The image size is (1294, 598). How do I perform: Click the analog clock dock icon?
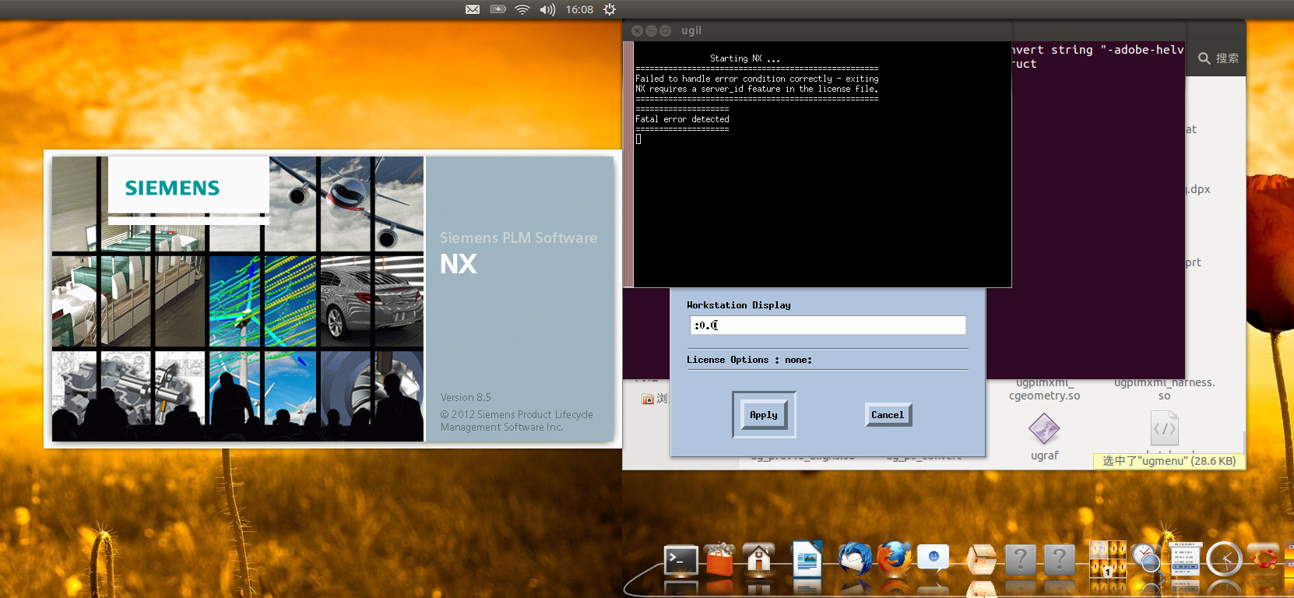(x=1225, y=559)
